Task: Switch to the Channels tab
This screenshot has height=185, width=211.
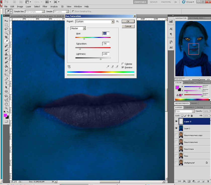Action: point(189,107)
